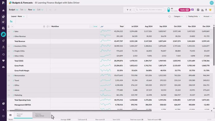This screenshot has height=121, width=215.
Task: Select the Sales Total cell 43,296,522
Action: pos(118,31)
